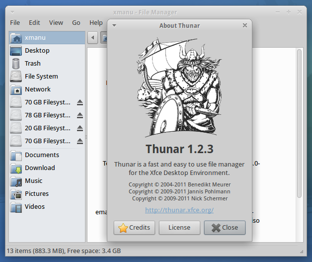The image size is (312, 262).
Task: Select the File System drive icon
Action: tap(16, 77)
